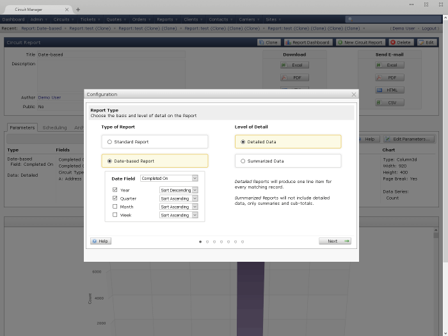
Task: Close the Configuration dialog with the X
Action: point(353,94)
